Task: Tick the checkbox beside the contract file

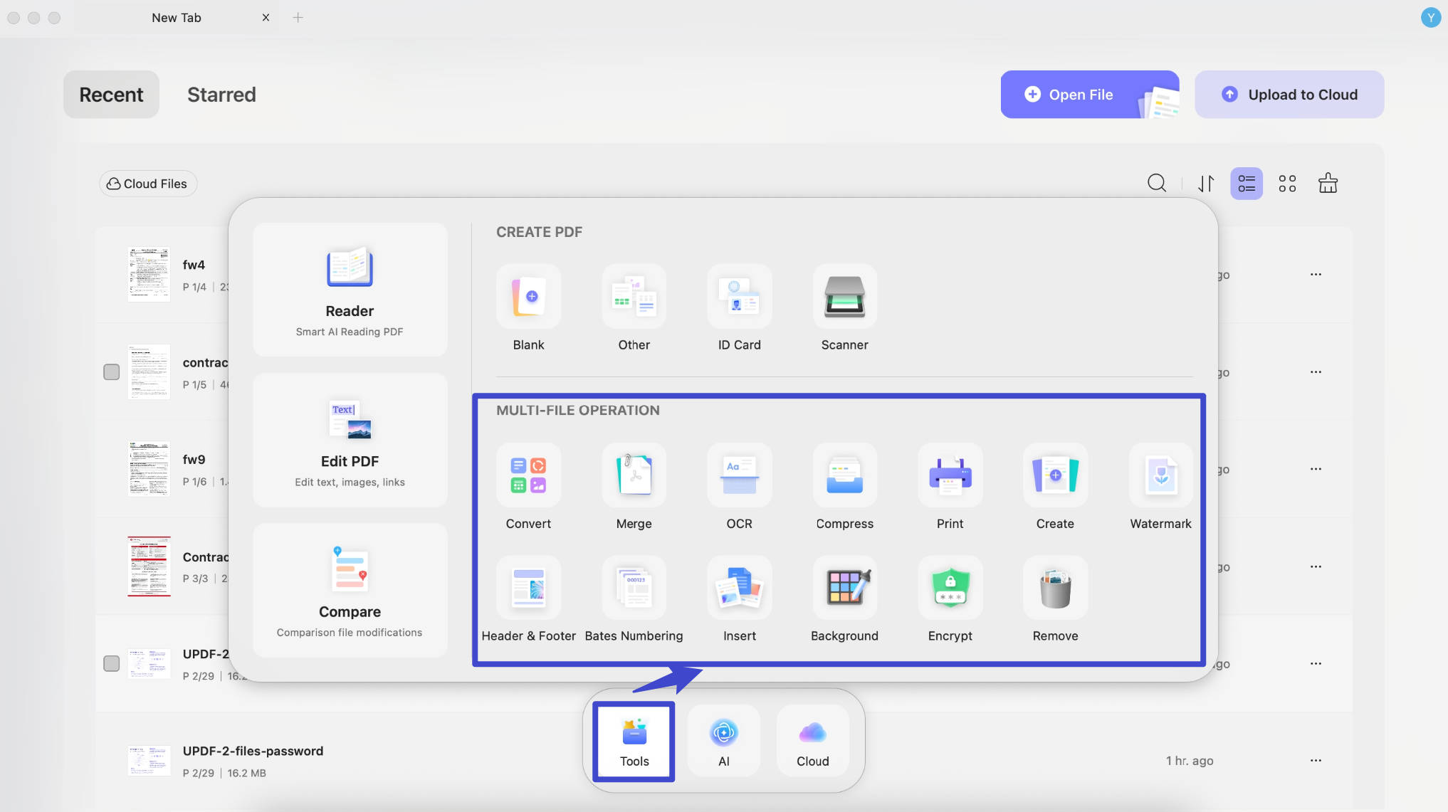Action: (111, 372)
